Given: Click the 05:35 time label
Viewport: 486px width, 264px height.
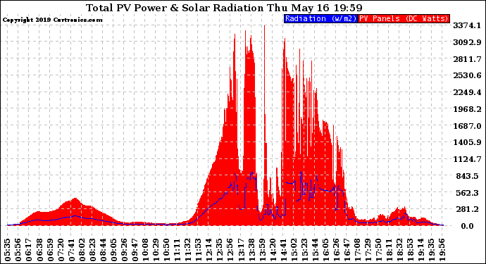Looking at the screenshot, I should 8,250.
